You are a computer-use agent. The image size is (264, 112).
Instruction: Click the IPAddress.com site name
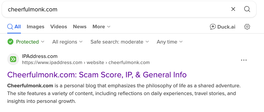40,57
